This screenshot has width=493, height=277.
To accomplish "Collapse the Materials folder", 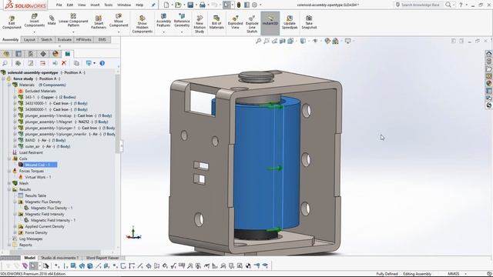I will point(9,85).
